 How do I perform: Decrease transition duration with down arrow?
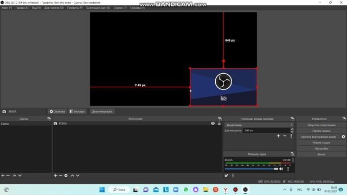point(292,132)
